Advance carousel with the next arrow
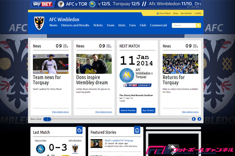The width and height of the screenshot is (235, 156). click(x=199, y=119)
